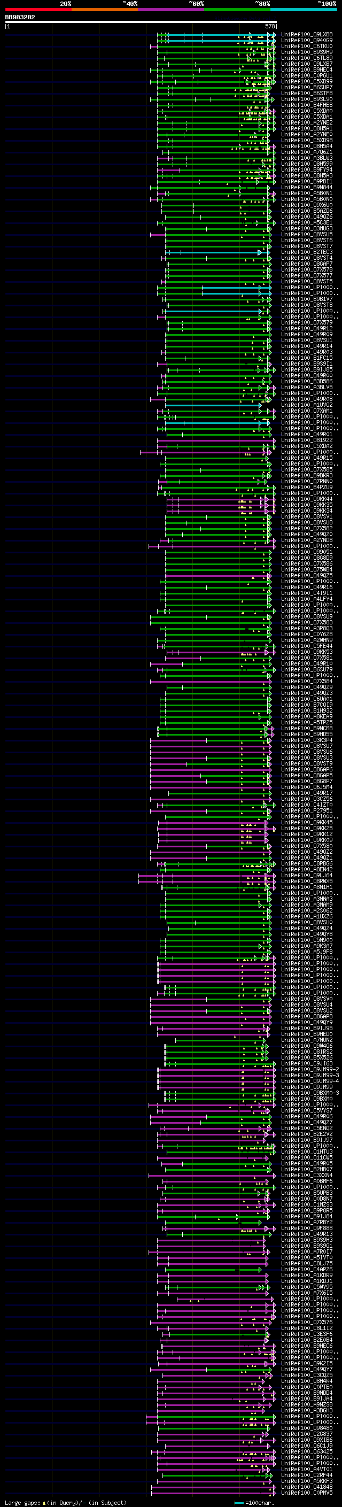342x1507 pixels.
Task: Select the UniRef100_B9PBI1 label
Action: pyautogui.click(x=307, y=181)
